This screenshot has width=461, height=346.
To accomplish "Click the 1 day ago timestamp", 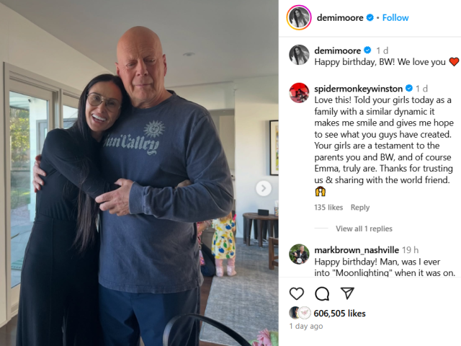I will point(306,327).
